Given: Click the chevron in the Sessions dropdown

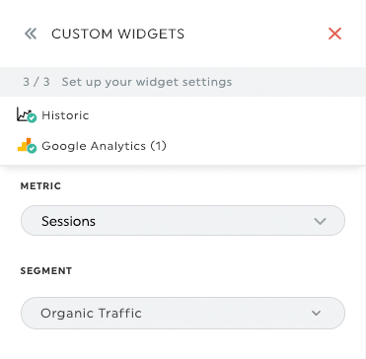Looking at the screenshot, I should pyautogui.click(x=320, y=221).
